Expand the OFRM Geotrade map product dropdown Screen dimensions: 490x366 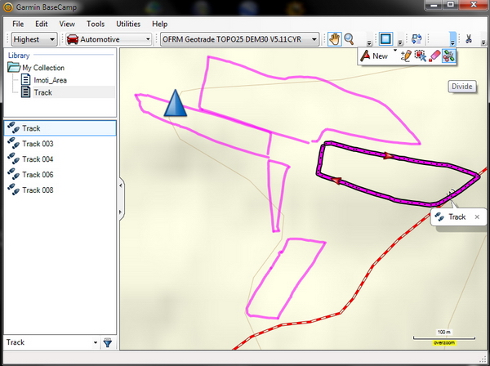click(x=238, y=39)
